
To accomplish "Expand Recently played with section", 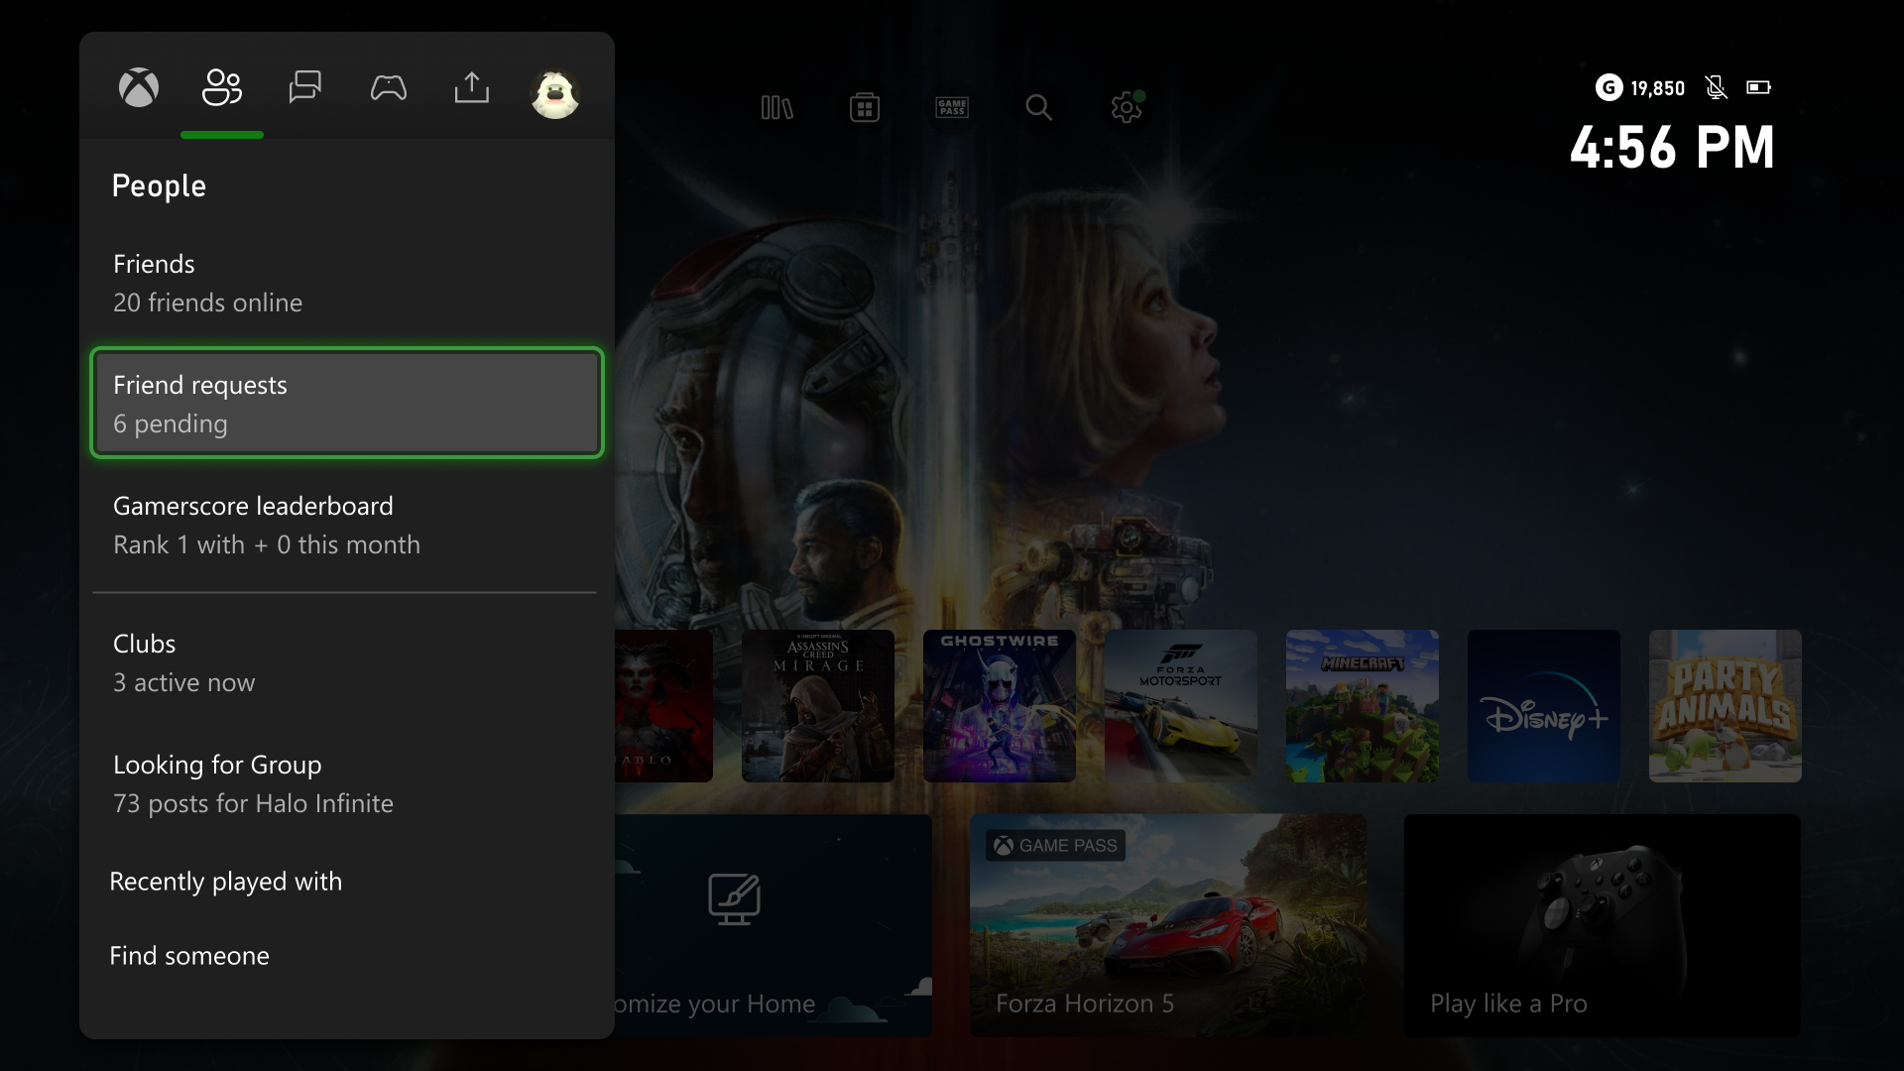I will [x=226, y=880].
